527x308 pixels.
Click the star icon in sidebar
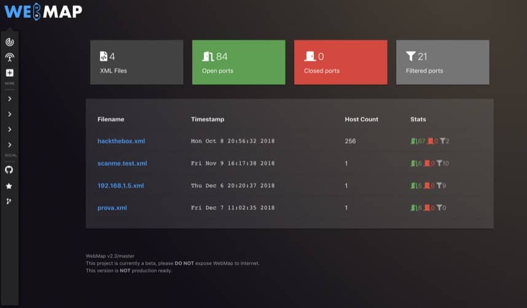tap(9, 186)
